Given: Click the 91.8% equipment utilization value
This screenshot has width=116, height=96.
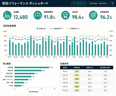Looking at the screenshot, I should pos(50,17).
